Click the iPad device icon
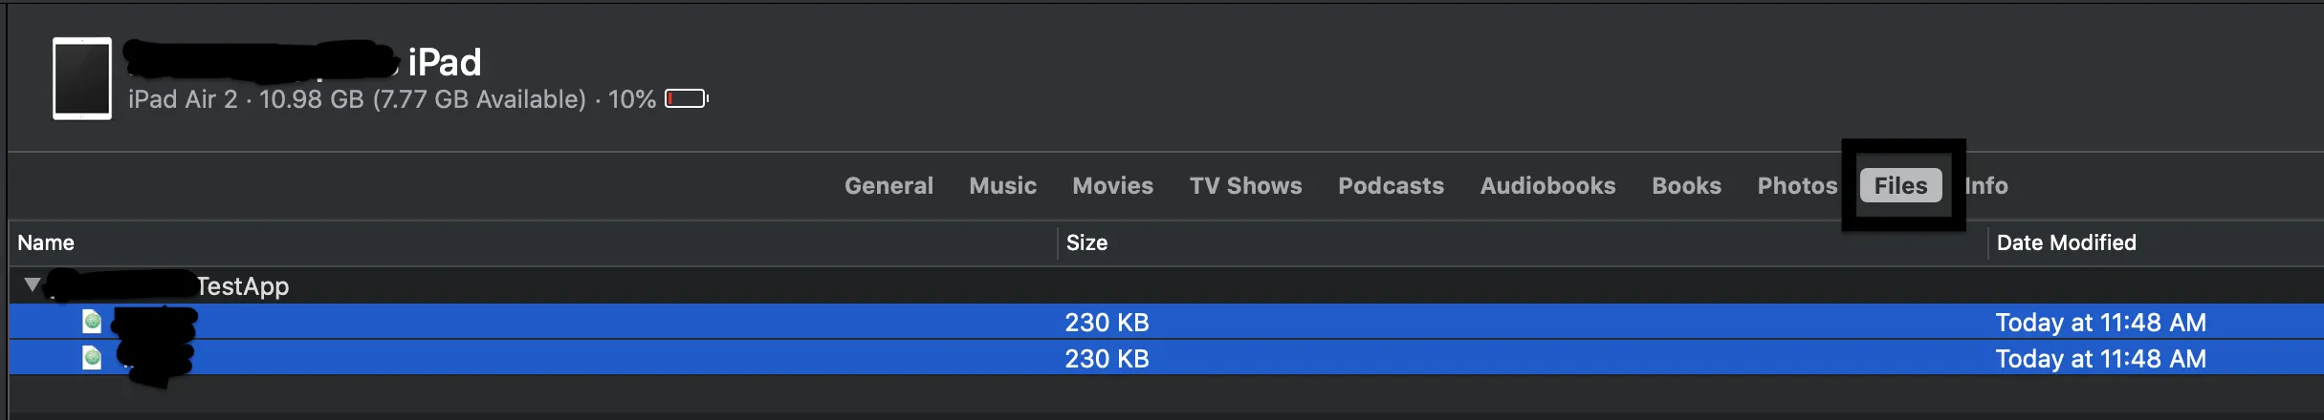The image size is (2324, 420). point(81,78)
